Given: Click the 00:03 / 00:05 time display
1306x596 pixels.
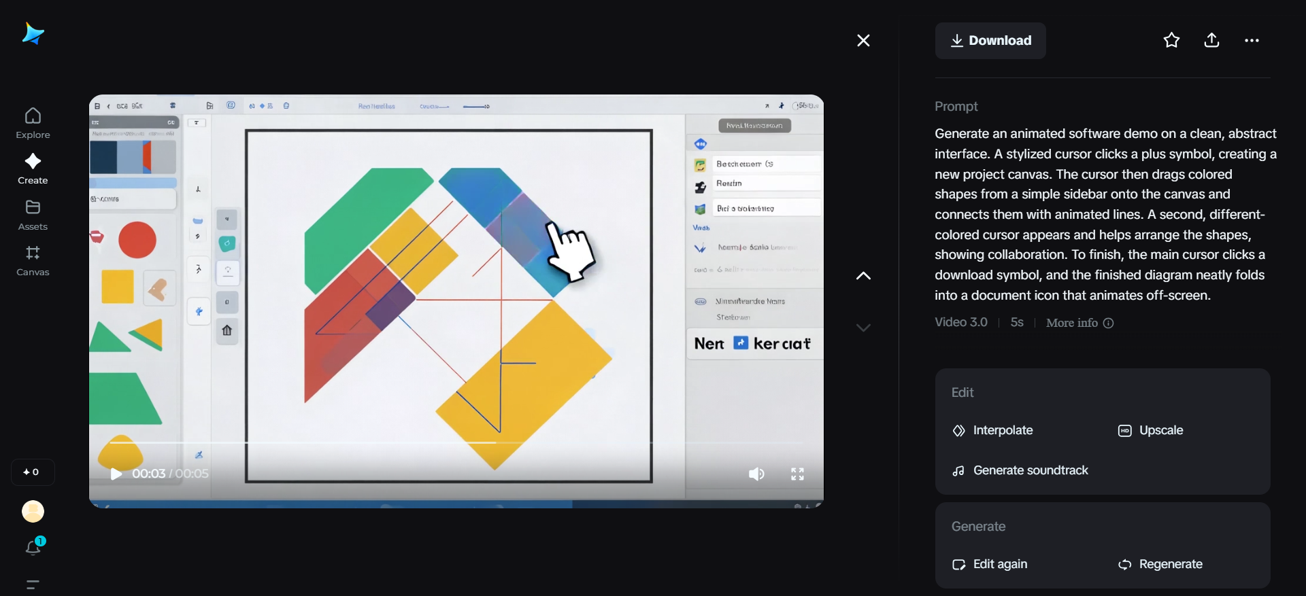Looking at the screenshot, I should coord(170,474).
